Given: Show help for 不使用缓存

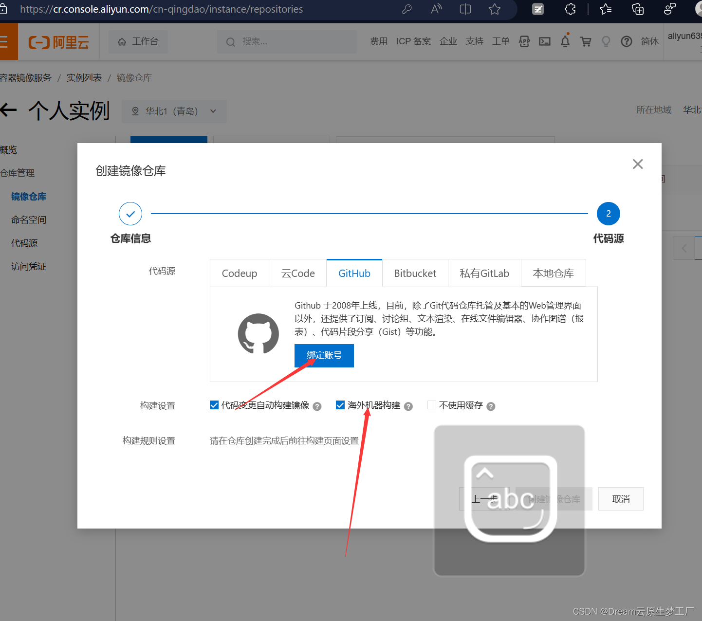Looking at the screenshot, I should click(491, 406).
